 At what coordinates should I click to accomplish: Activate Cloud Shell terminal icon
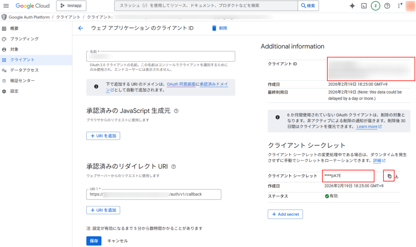click(x=364, y=6)
